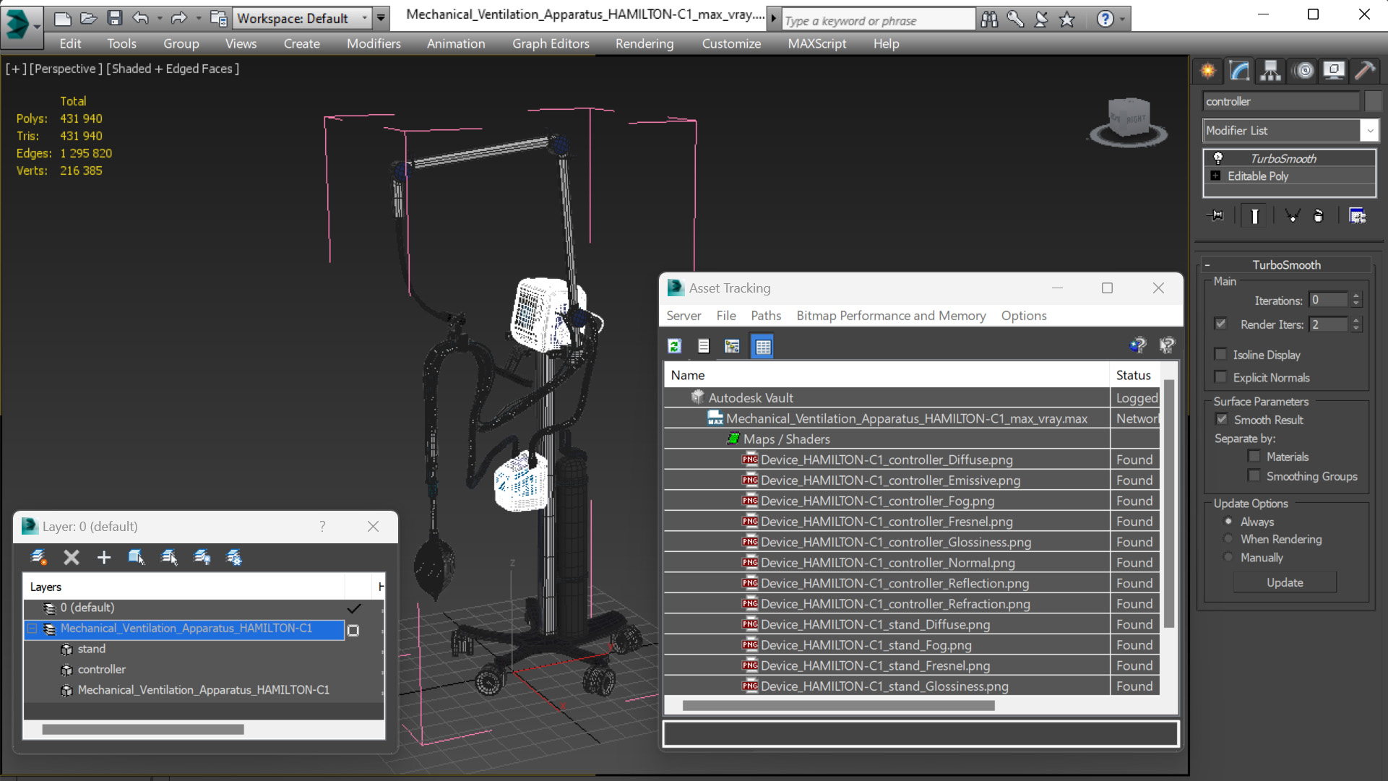Adjust Render Iters spinner arrows

1356,324
